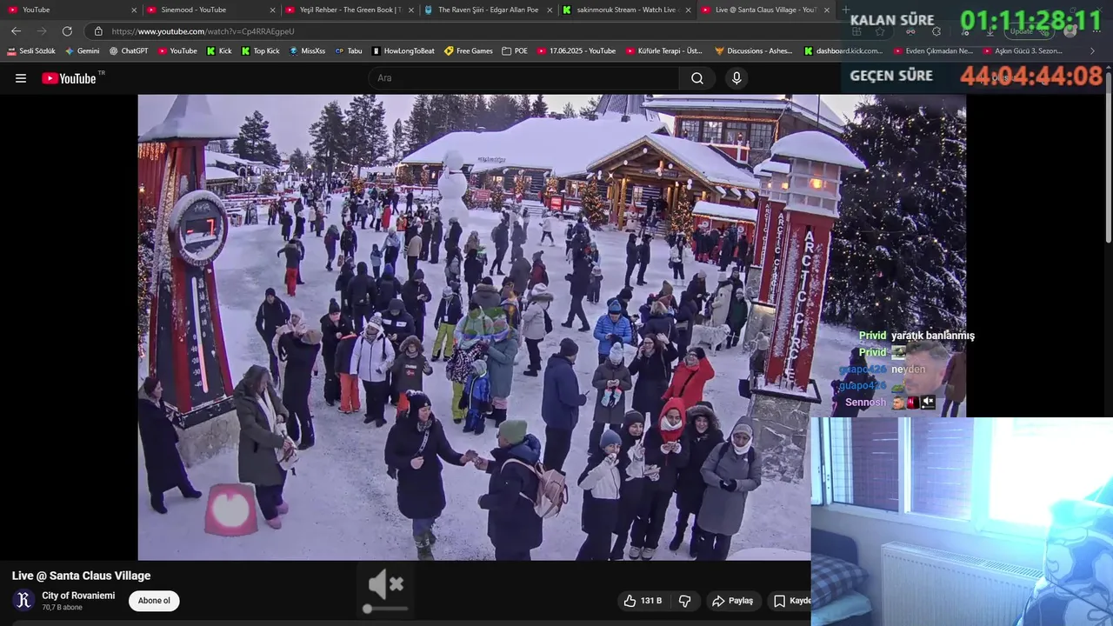Switch to sakinmoruk Stream tab

626,10
